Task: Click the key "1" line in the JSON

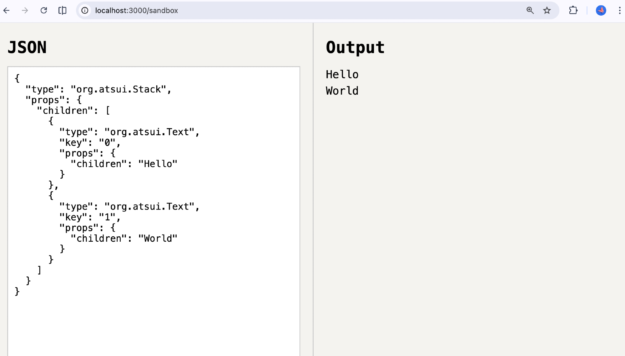Action: tap(90, 217)
